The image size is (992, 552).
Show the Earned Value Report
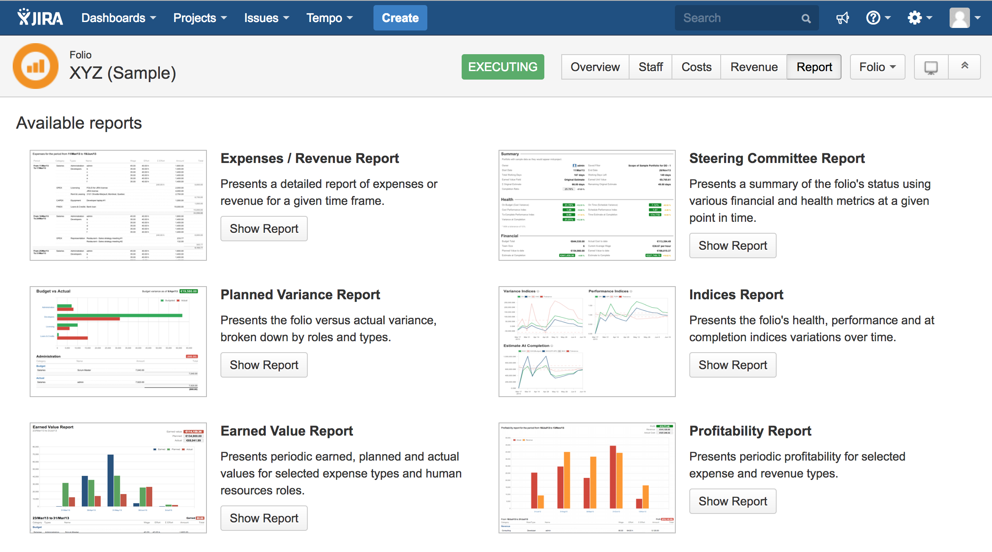click(x=264, y=518)
